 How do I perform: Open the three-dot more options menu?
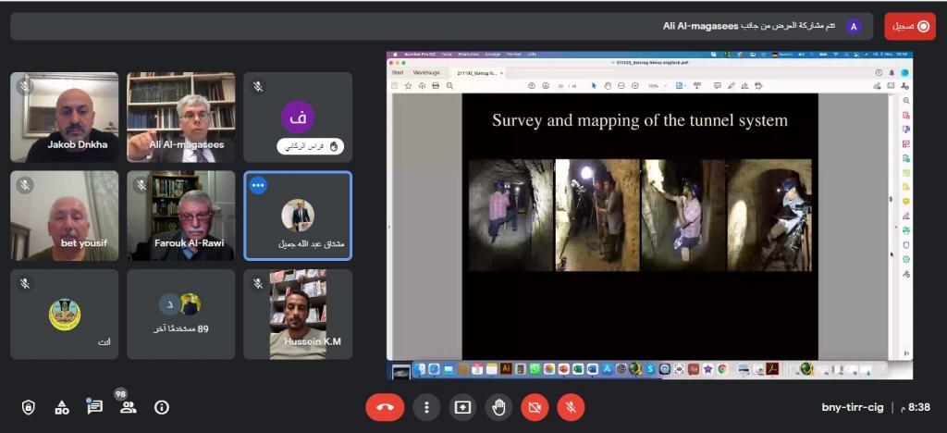click(x=425, y=407)
